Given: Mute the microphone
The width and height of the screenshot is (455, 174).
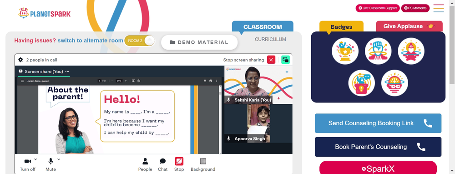Looking at the screenshot, I should pos(51,164).
